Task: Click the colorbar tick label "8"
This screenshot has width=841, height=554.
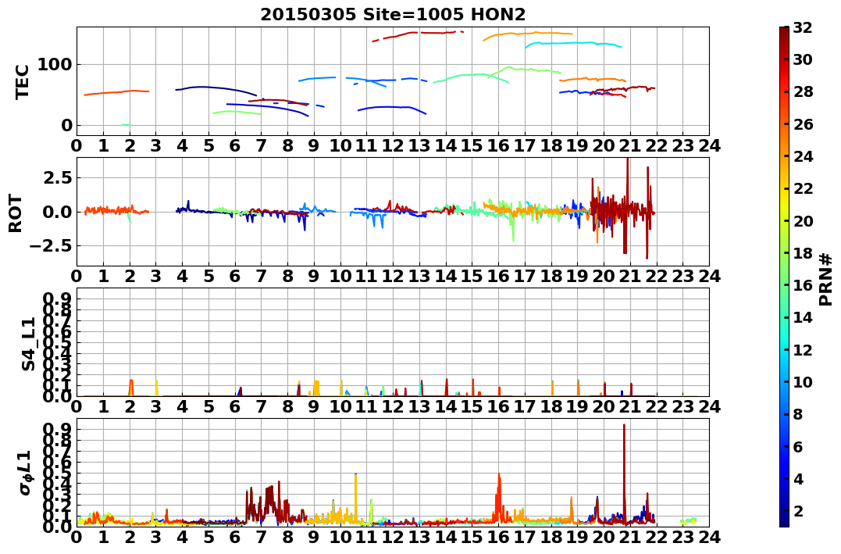Action: coord(798,414)
